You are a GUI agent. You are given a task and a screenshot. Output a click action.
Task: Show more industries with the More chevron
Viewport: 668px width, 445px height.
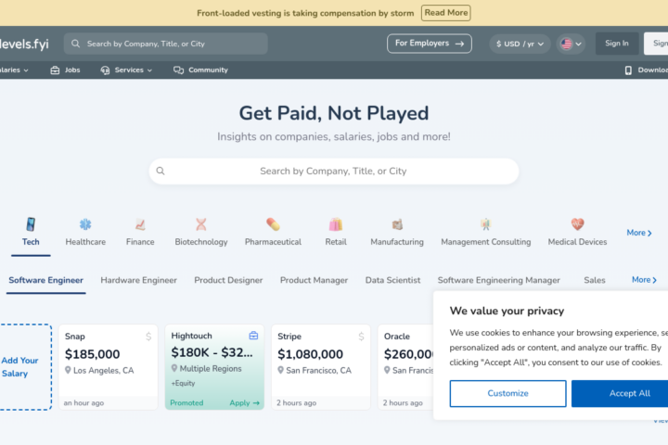click(x=639, y=233)
